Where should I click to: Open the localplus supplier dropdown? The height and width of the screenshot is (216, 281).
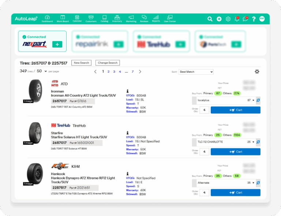(226, 100)
